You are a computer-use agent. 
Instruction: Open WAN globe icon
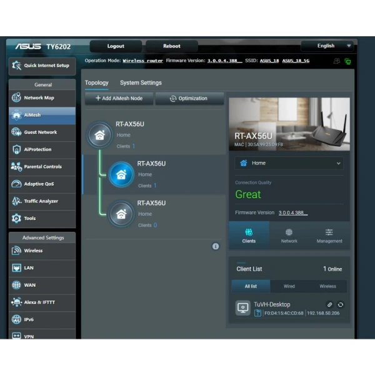[x=16, y=285]
